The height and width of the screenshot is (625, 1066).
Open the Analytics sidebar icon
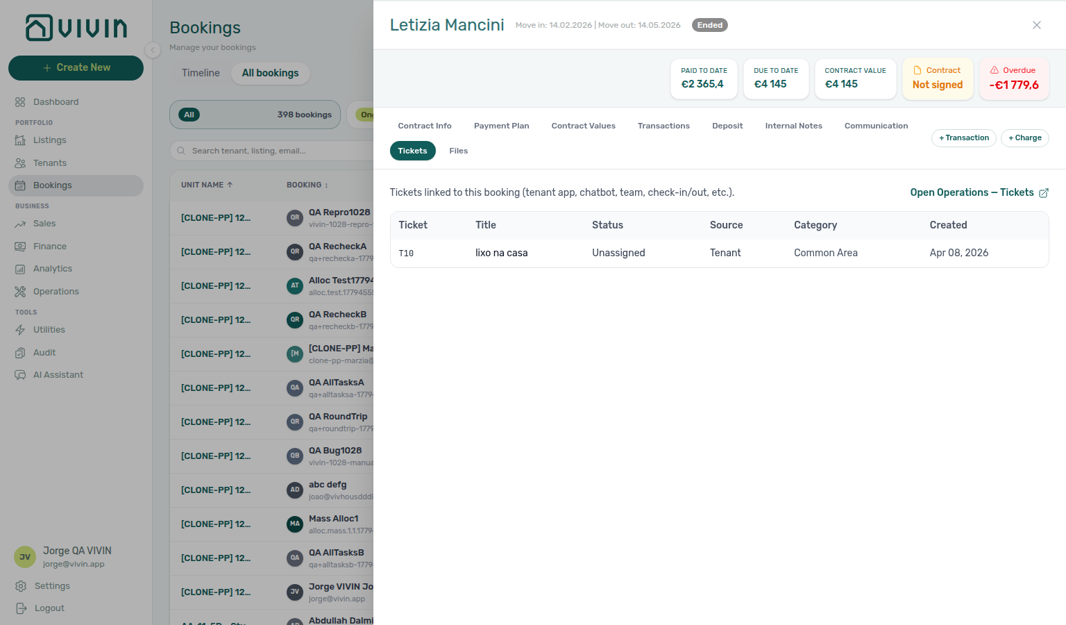coord(20,269)
